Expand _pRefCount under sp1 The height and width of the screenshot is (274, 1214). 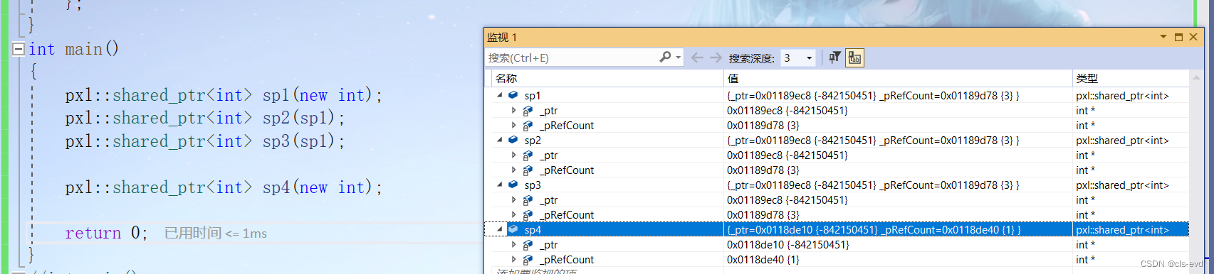513,125
